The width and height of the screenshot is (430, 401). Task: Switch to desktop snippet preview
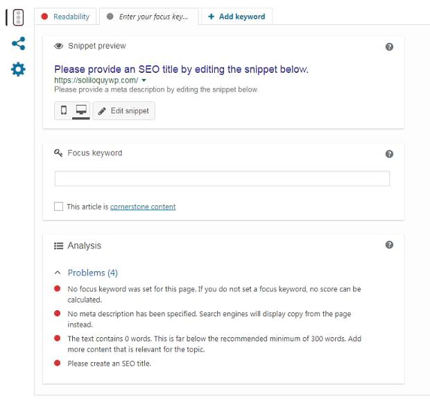[x=81, y=110]
